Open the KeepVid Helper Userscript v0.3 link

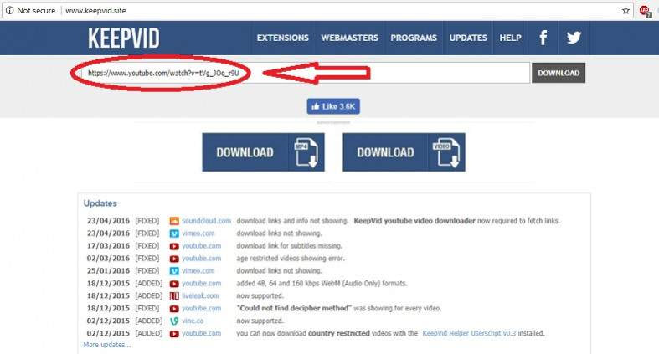pyautogui.click(x=469, y=333)
